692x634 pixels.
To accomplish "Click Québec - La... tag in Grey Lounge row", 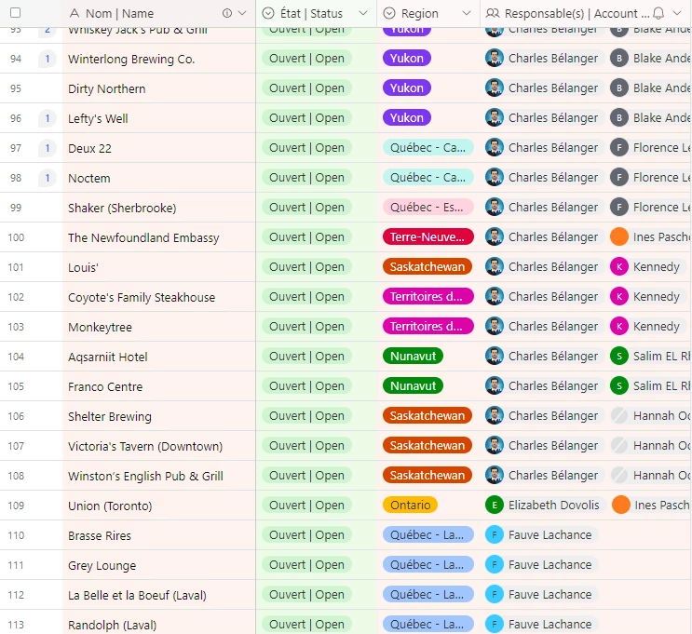I will pyautogui.click(x=427, y=564).
